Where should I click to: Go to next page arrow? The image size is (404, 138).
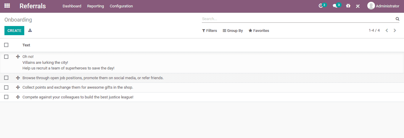pos(395,30)
